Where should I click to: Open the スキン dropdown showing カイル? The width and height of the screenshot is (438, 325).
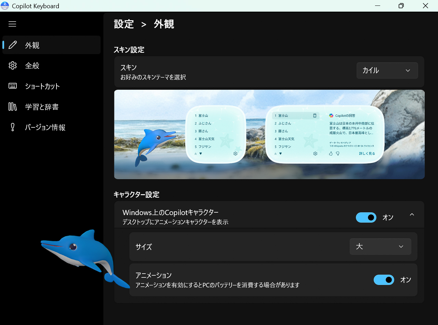[x=387, y=70]
